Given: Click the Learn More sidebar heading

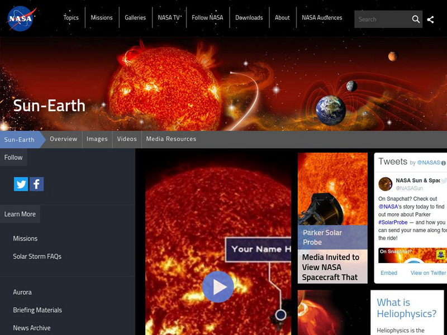Looking at the screenshot, I should [20, 214].
